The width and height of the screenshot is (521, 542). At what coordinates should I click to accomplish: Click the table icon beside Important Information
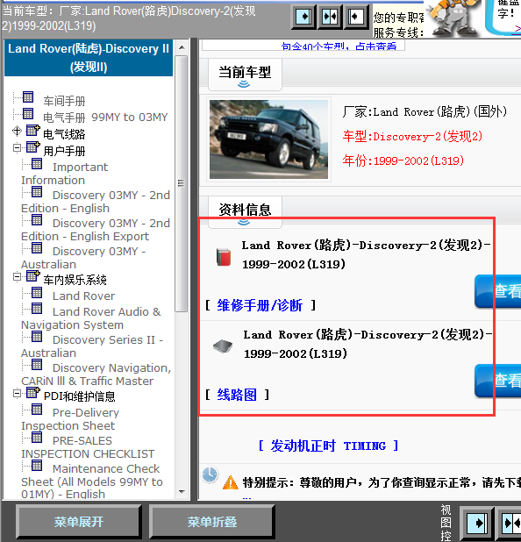(x=37, y=164)
